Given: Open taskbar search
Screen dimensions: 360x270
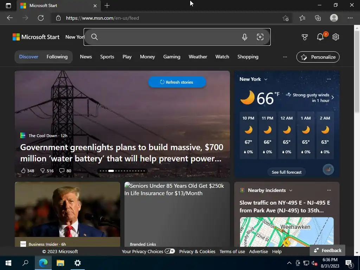Looking at the screenshot, I should point(25,263).
